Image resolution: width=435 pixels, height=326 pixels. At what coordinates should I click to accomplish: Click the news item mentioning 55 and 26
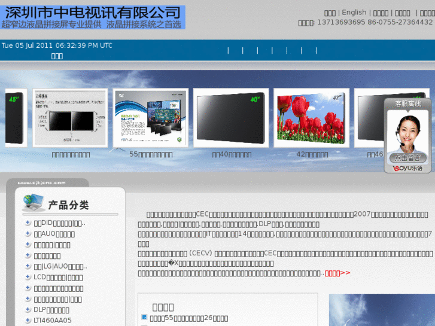pos(189,318)
